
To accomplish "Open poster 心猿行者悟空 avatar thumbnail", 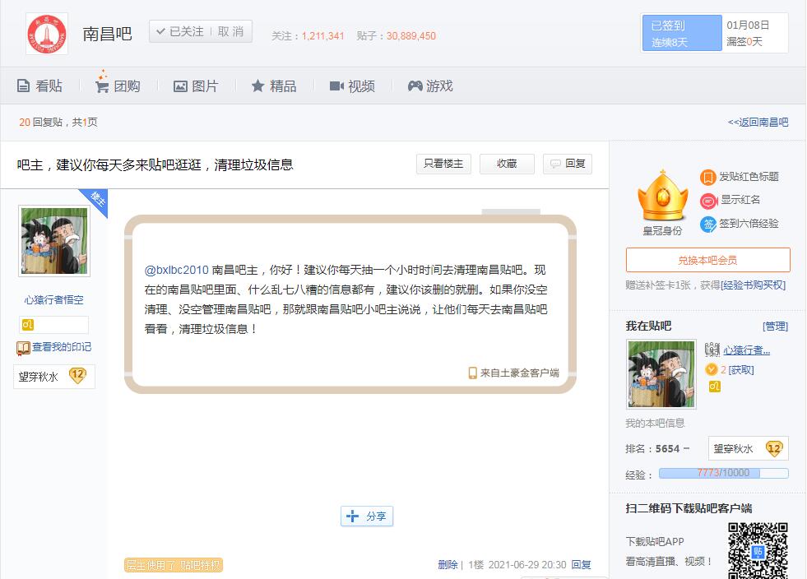I will (x=54, y=241).
